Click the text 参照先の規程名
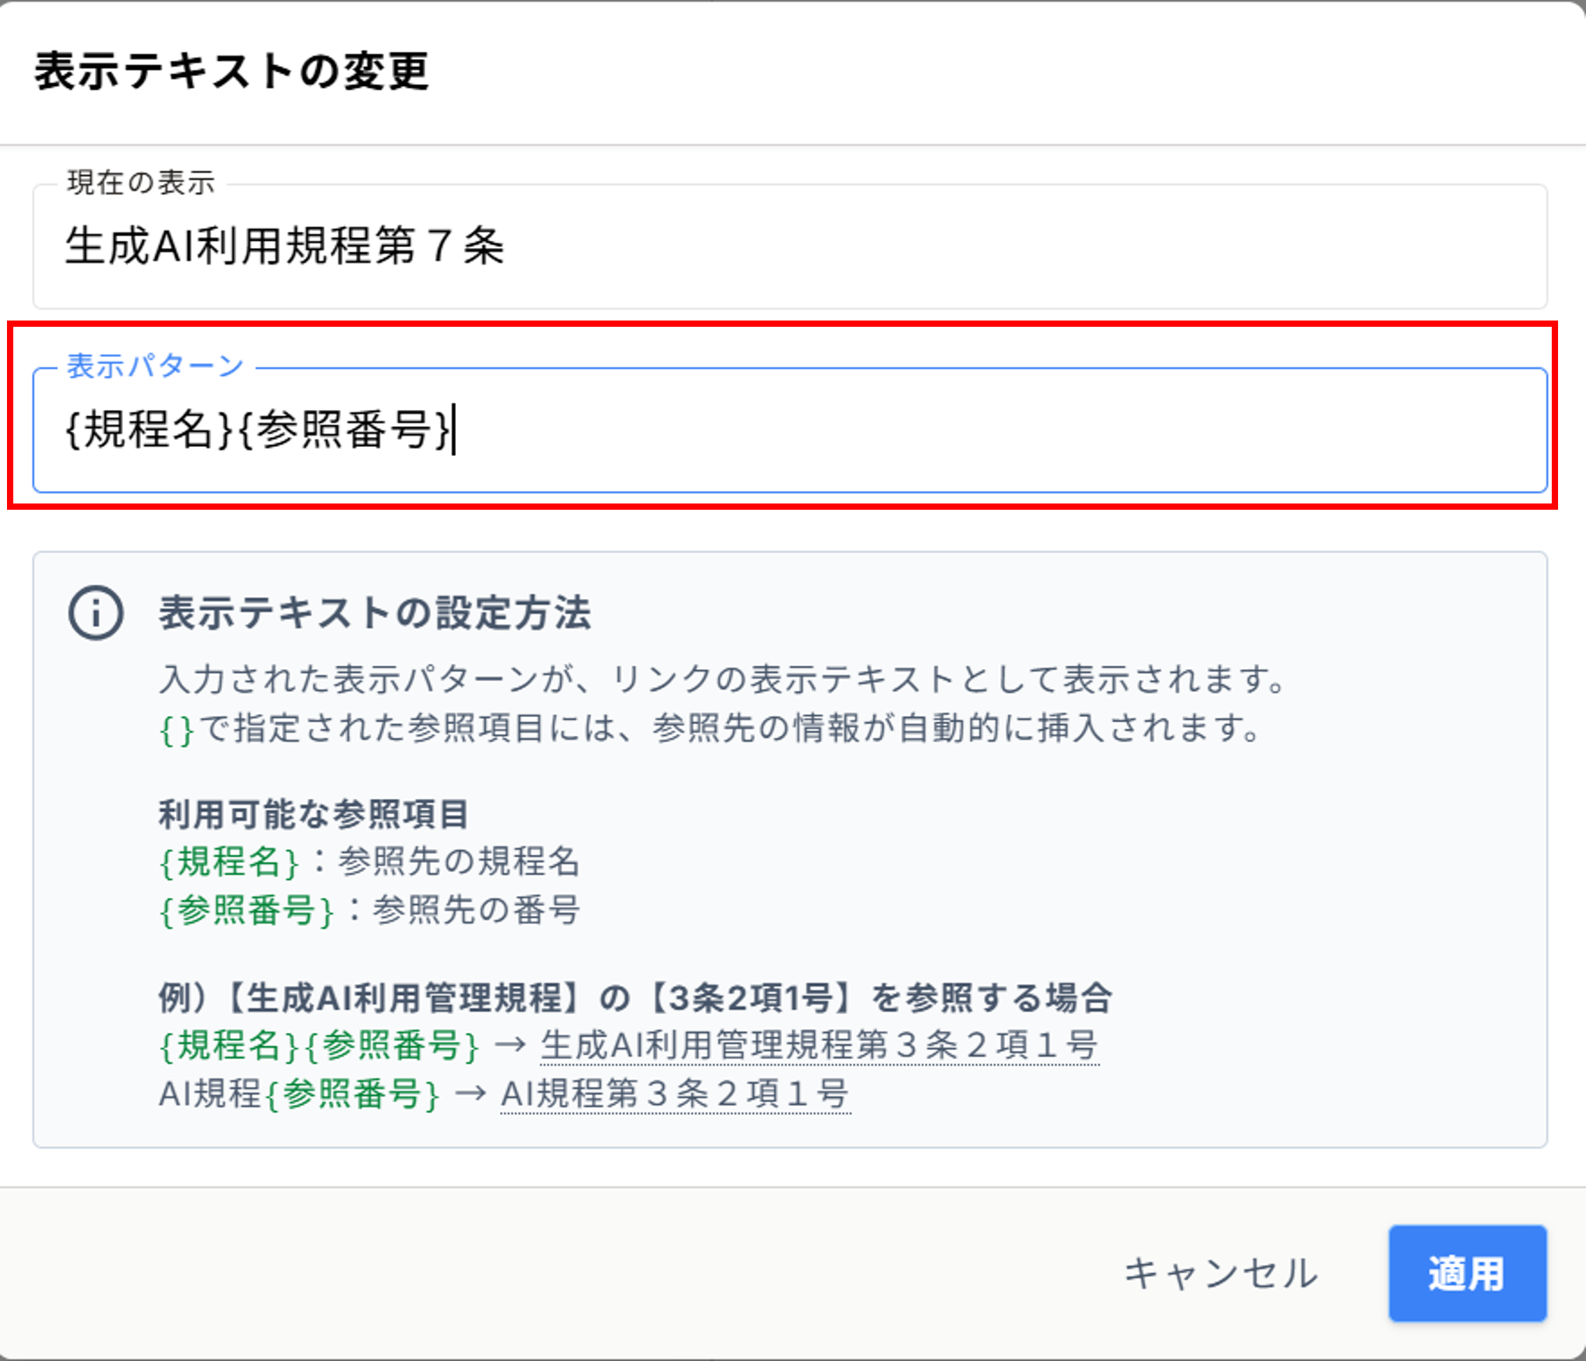1586x1361 pixels. pyautogui.click(x=459, y=862)
